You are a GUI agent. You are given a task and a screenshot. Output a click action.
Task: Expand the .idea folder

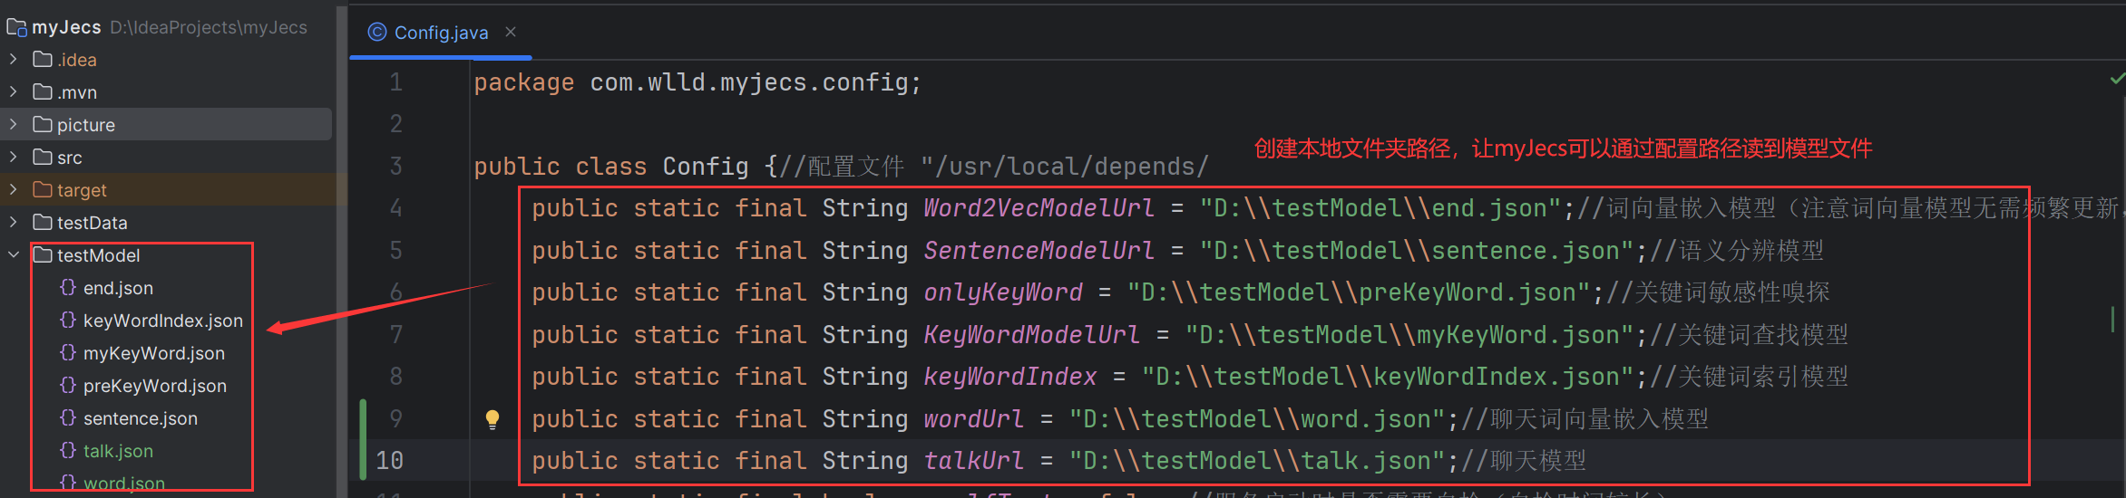click(x=14, y=60)
